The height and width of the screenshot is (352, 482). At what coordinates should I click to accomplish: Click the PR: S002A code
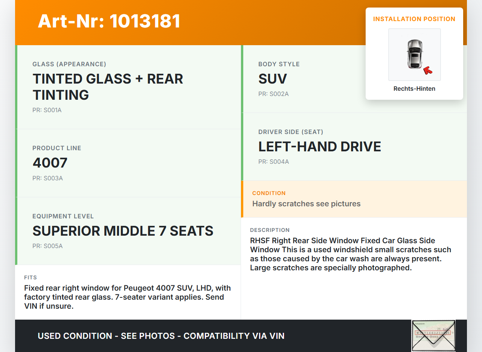click(273, 94)
